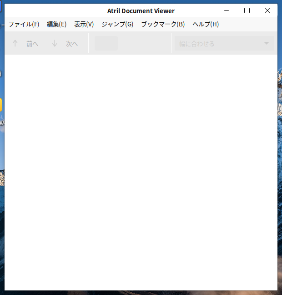Open the 編集(E) menu

coord(56,24)
